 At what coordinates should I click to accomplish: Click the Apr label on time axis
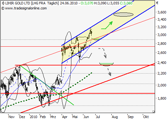pyautogui.click(x=65, y=117)
